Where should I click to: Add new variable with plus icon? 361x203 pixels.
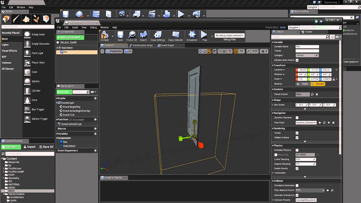pyautogui.click(x=95, y=134)
